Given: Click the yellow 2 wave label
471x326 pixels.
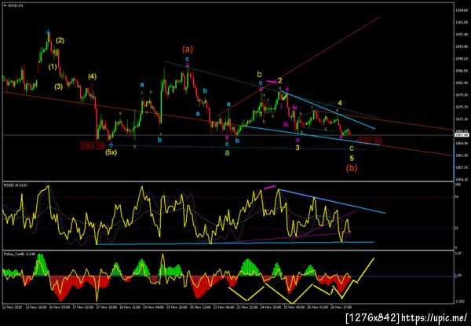Looking at the screenshot, I should tap(279, 80).
